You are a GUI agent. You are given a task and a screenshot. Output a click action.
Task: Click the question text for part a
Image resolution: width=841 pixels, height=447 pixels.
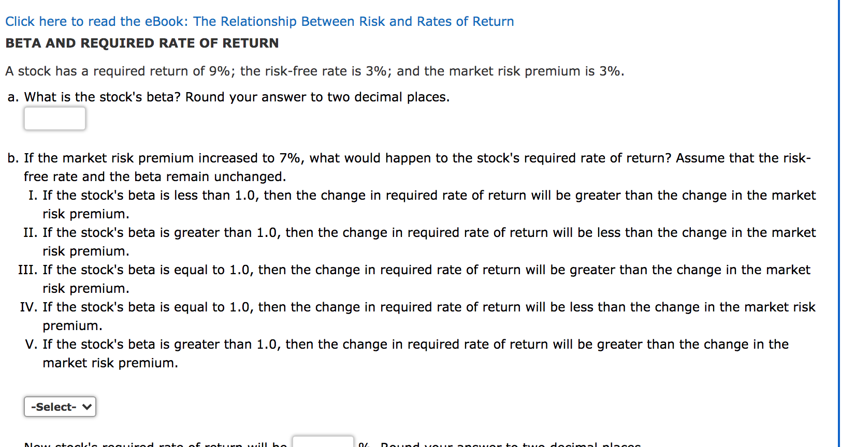pos(228,97)
